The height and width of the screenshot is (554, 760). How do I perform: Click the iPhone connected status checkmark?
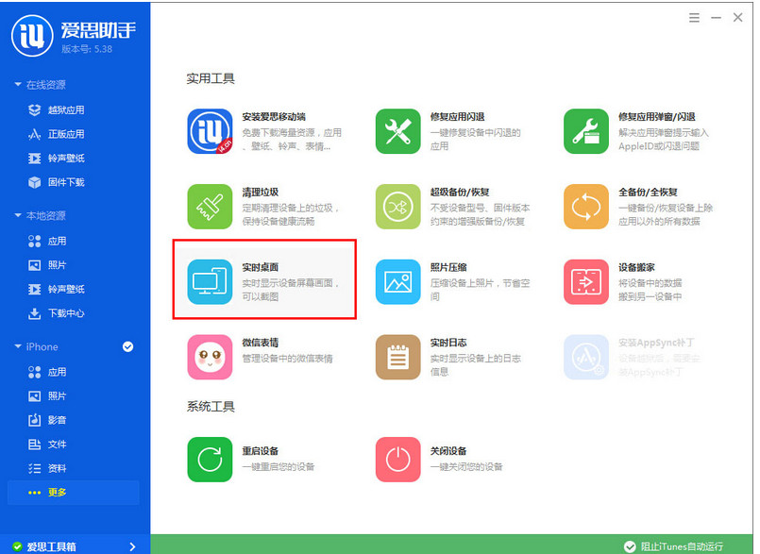point(127,346)
